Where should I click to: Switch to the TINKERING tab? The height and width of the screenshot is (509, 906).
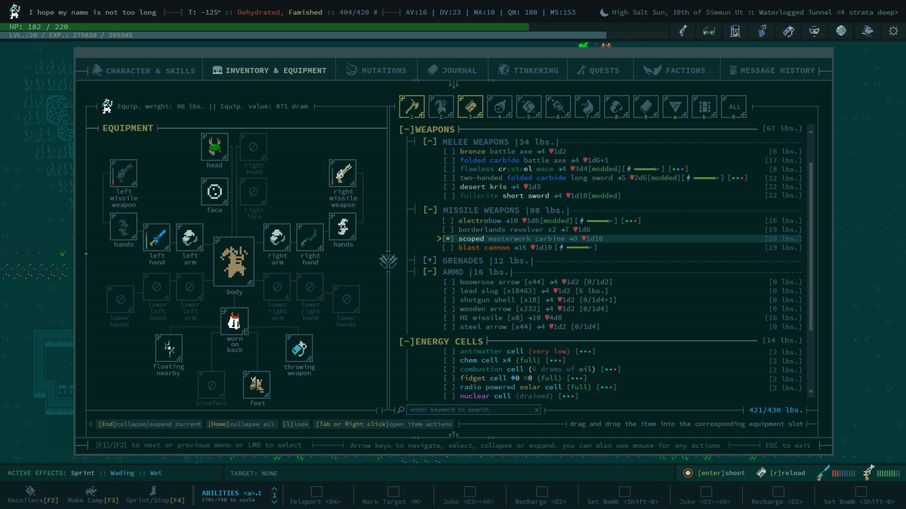[x=528, y=69]
